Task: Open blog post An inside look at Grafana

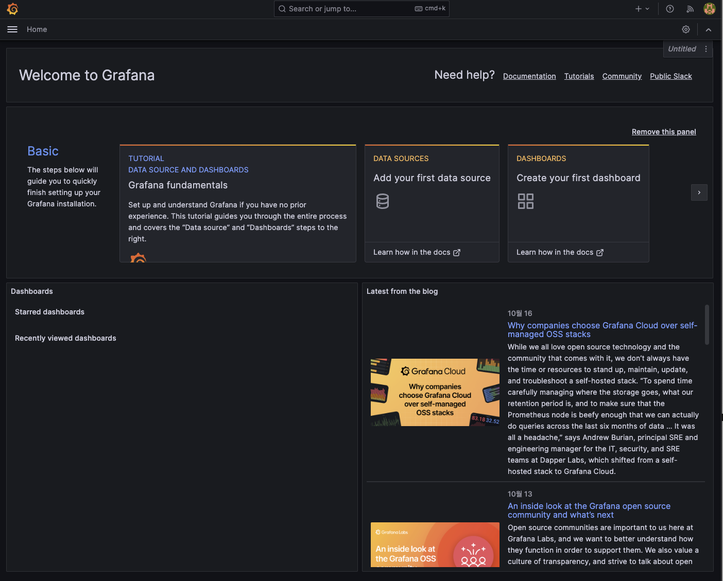Action: pyautogui.click(x=589, y=510)
